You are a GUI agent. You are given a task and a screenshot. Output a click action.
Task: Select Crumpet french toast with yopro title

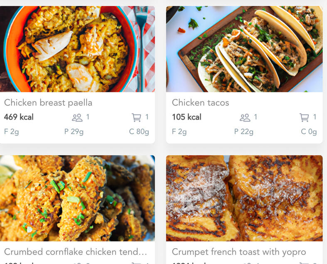pyautogui.click(x=239, y=252)
